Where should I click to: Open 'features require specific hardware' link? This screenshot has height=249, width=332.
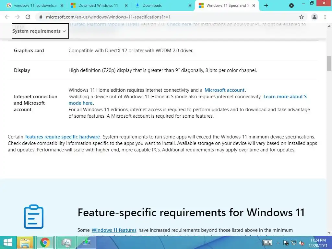pyautogui.click(x=63, y=137)
